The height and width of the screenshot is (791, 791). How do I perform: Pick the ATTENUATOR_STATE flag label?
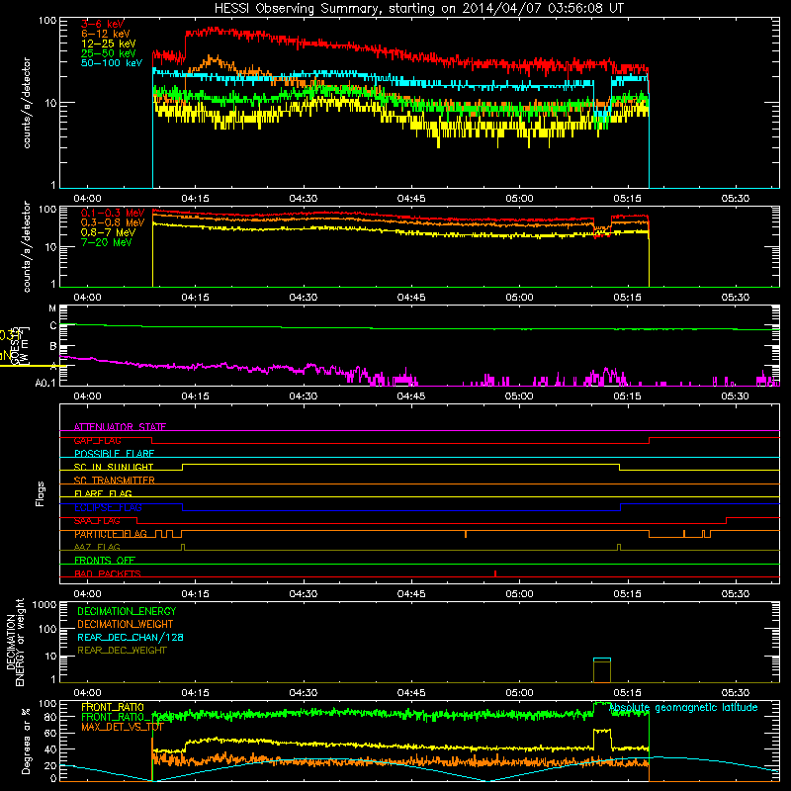tap(120, 427)
